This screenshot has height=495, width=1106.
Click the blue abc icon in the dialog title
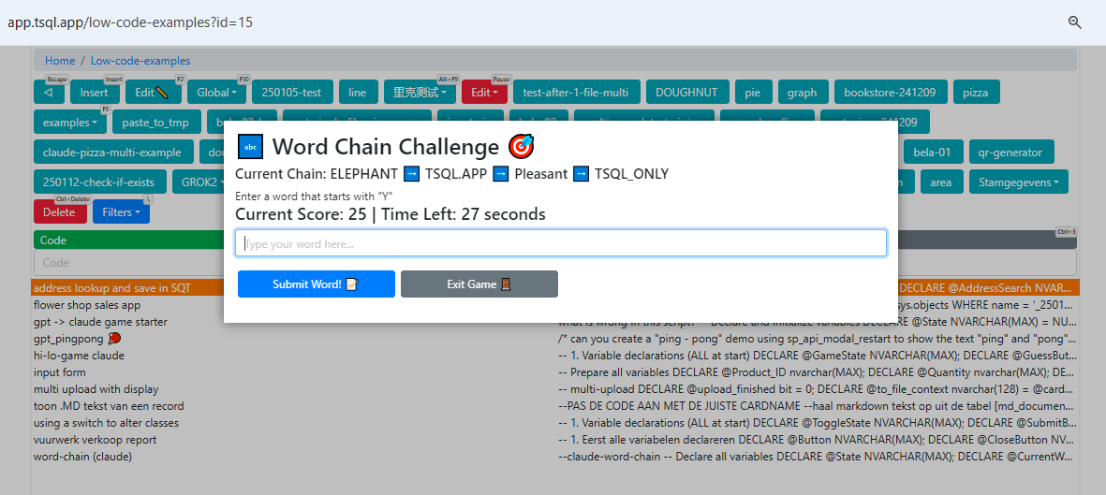point(250,147)
